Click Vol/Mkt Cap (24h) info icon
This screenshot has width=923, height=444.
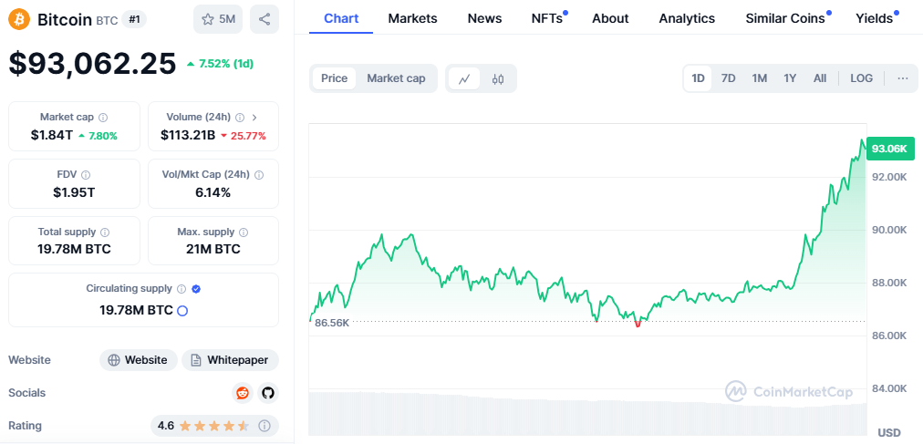(x=259, y=175)
